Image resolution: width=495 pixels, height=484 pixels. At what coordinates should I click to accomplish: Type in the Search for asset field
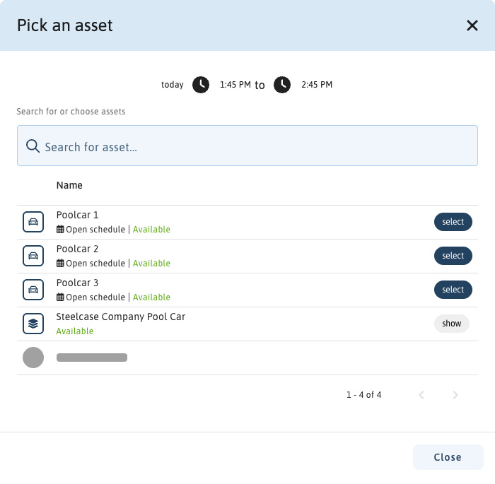pyautogui.click(x=255, y=147)
